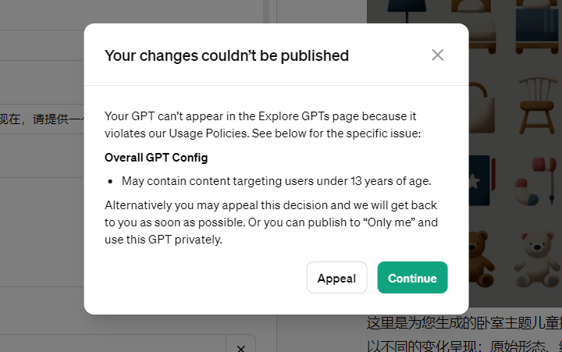Select the wooden chair icon in the sticker image
The height and width of the screenshot is (352, 562).
pos(536,105)
